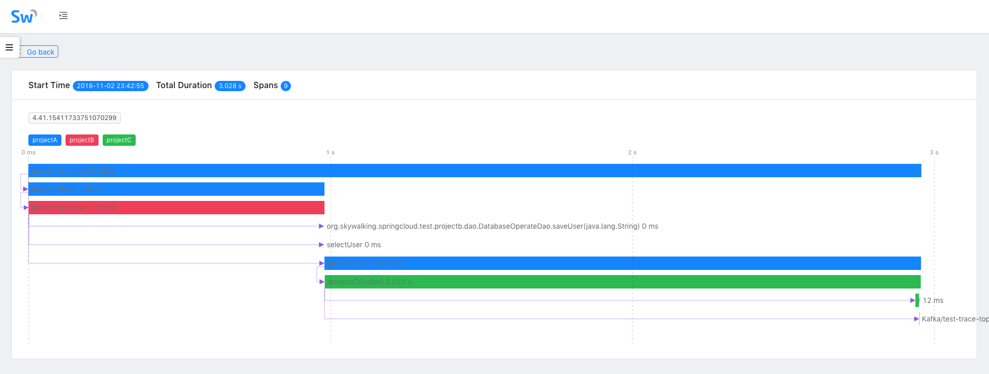Viewport: 989px width, 374px height.
Task: Click arrow marker before /projectC/test span
Action: tap(321, 263)
